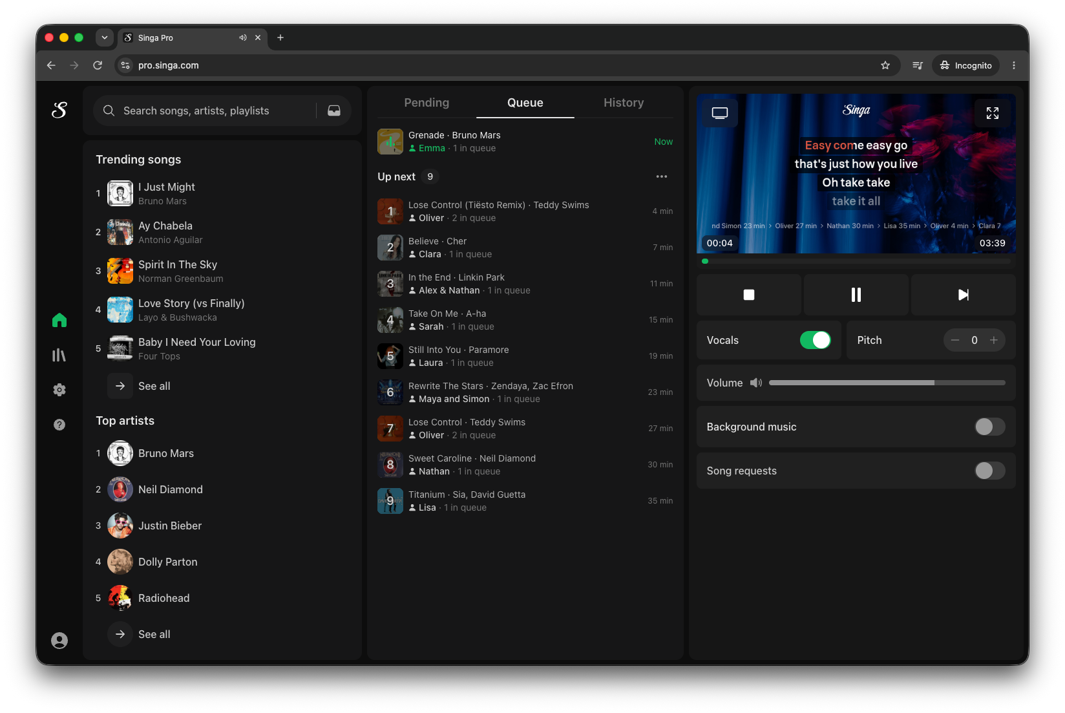Toggle the Vocals switch off
This screenshot has width=1065, height=713.
pos(816,340)
